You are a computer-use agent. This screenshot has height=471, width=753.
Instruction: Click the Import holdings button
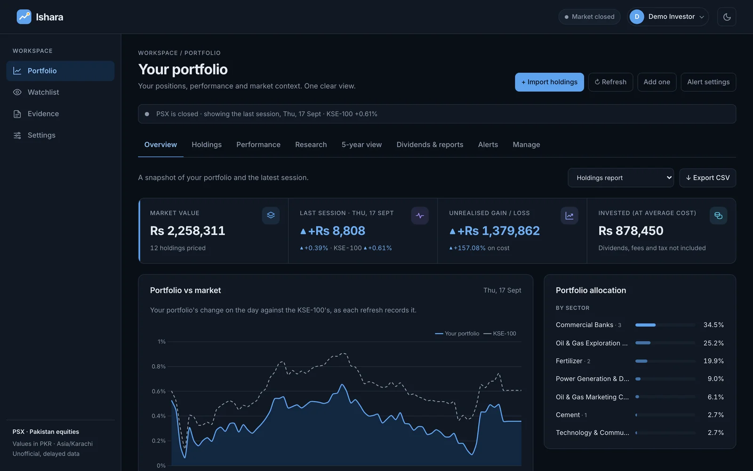pyautogui.click(x=549, y=82)
